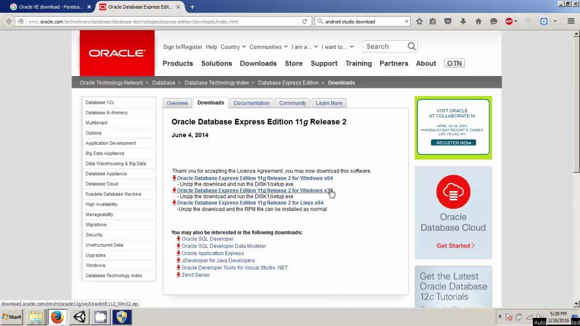Open the Documentation tab
The height and width of the screenshot is (326, 580).
(251, 103)
